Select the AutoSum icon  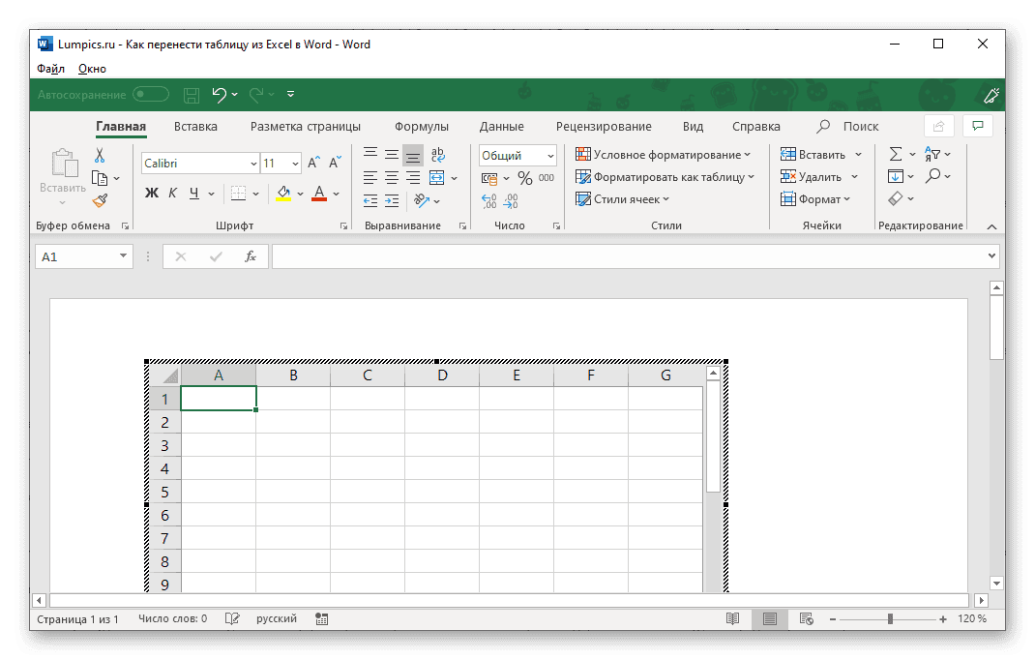click(x=897, y=154)
